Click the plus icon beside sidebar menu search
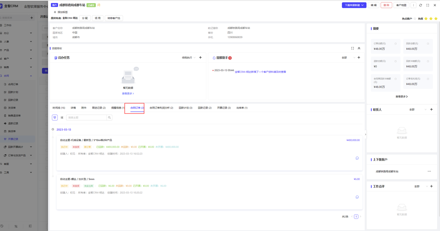440x231 pixels. [32, 18]
